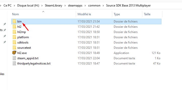Select the thirdpartylegalnotices.txt file name
Screen dimensions: 182x90
34,63
